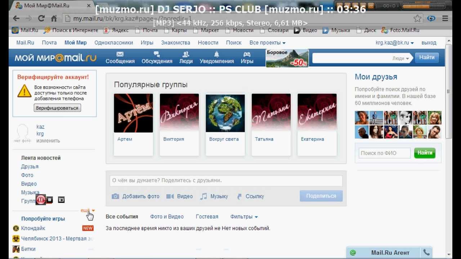
Task: Go back with the browser back arrow
Action: [x=16, y=18]
